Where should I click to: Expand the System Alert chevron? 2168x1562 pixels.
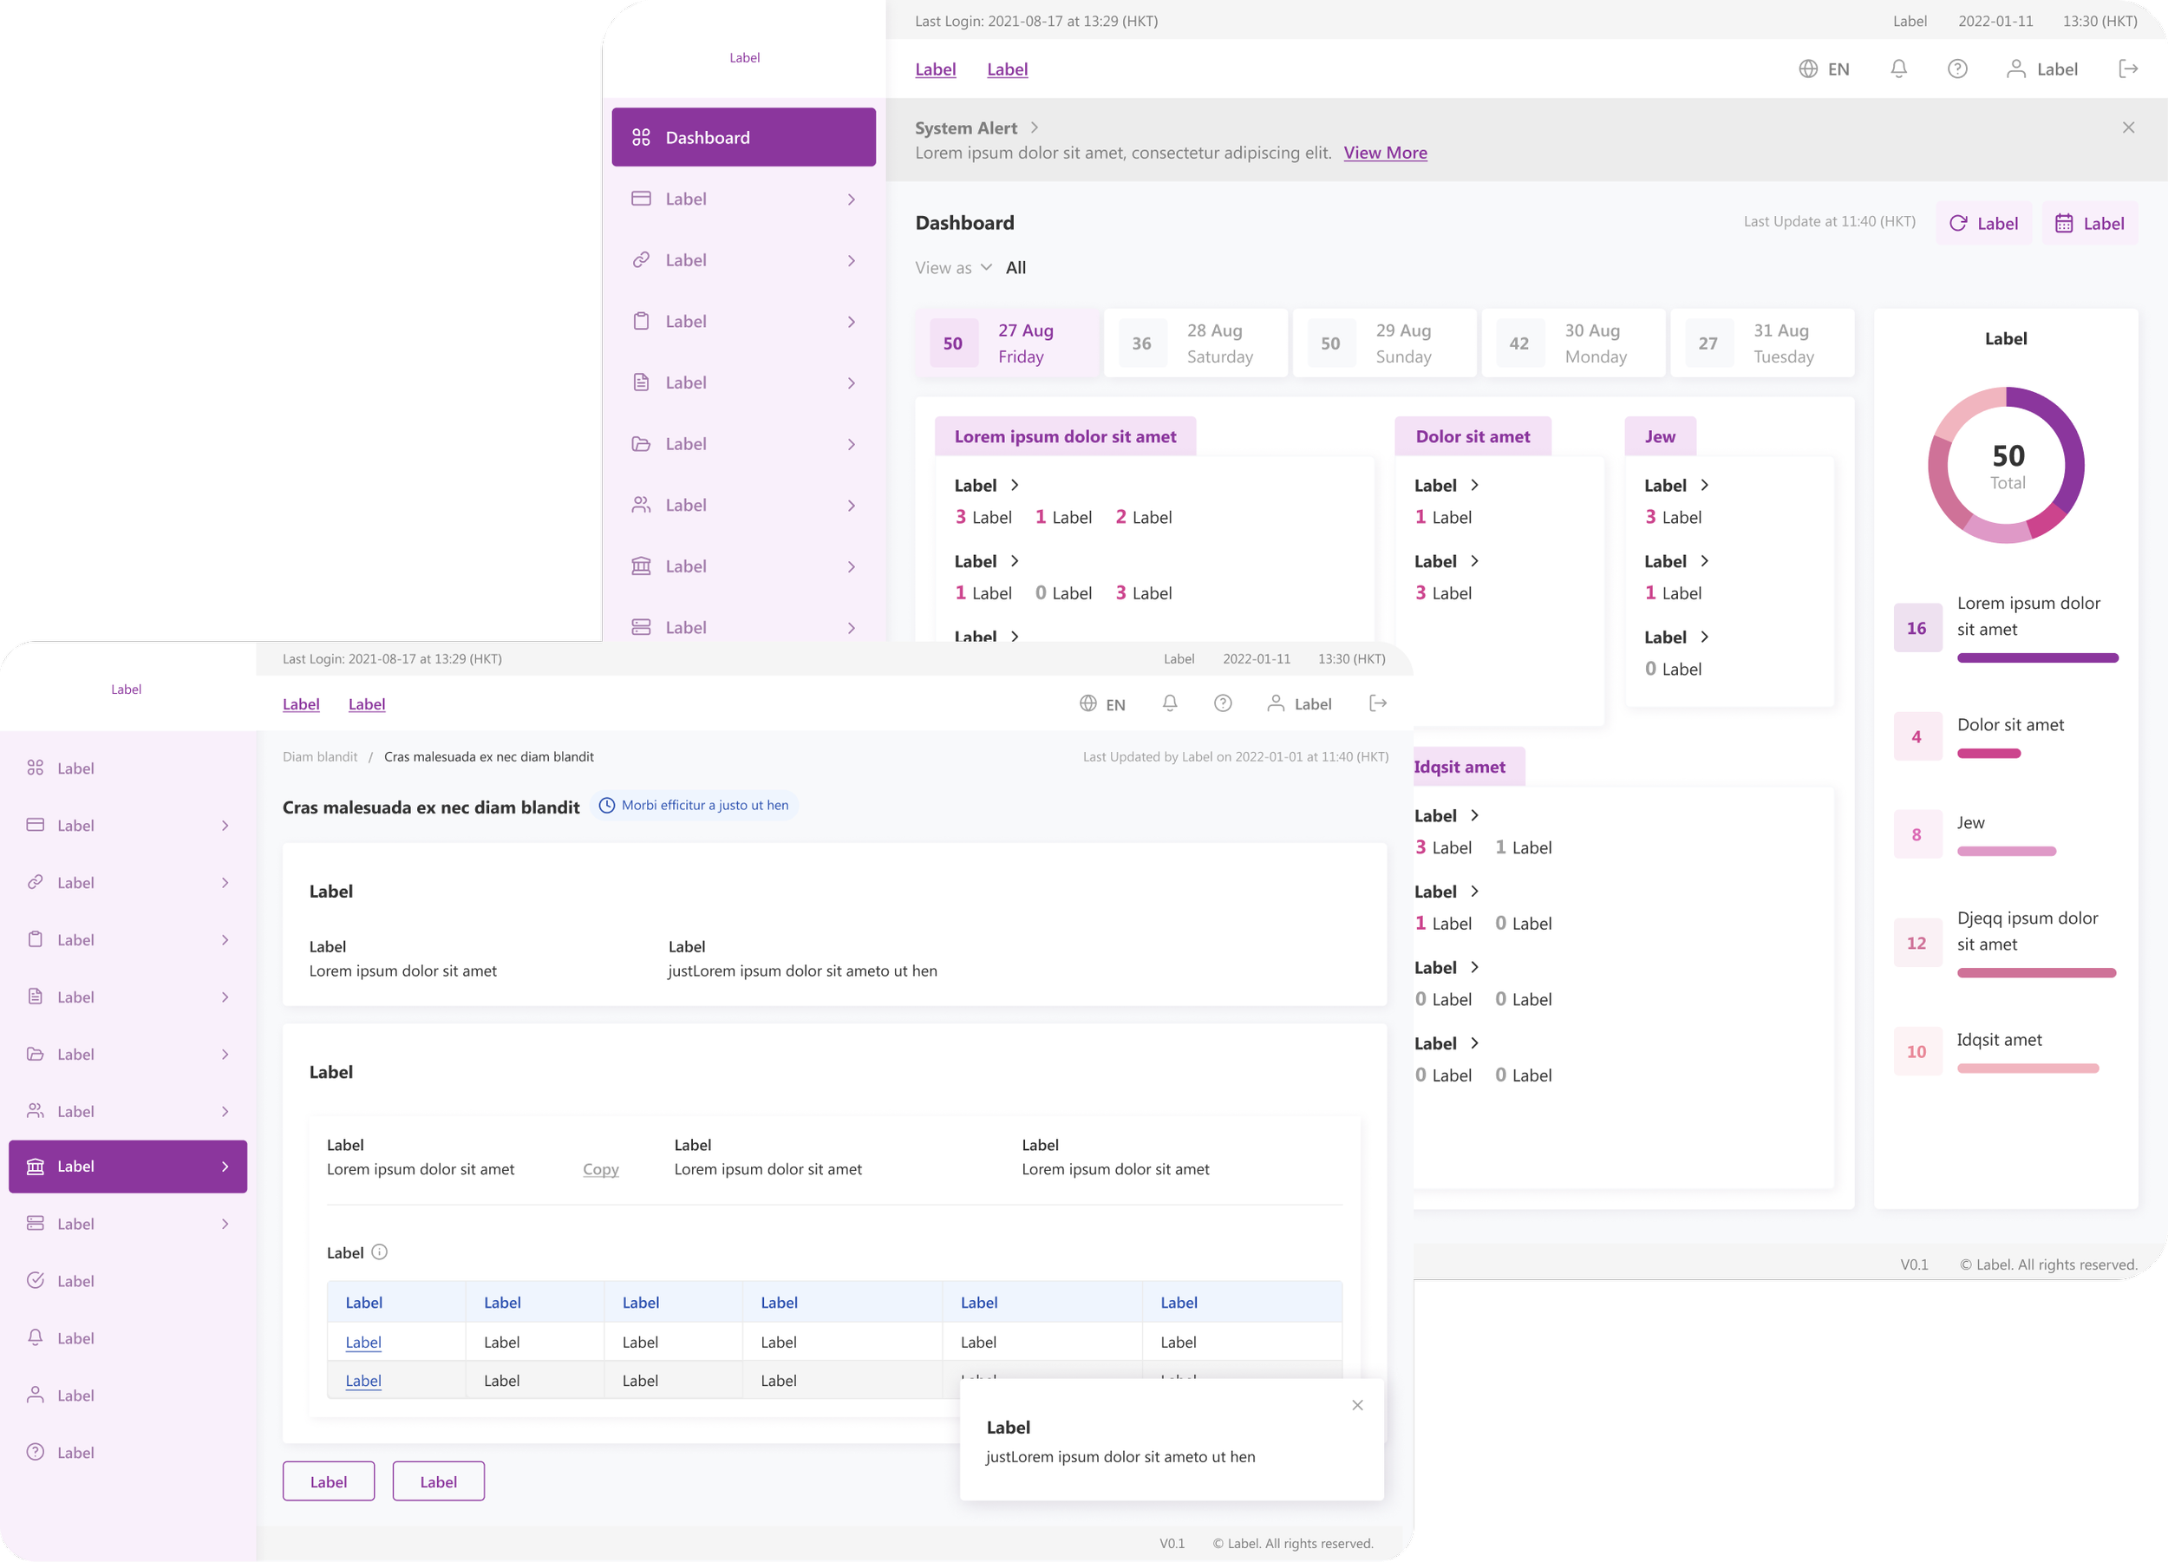tap(1035, 127)
